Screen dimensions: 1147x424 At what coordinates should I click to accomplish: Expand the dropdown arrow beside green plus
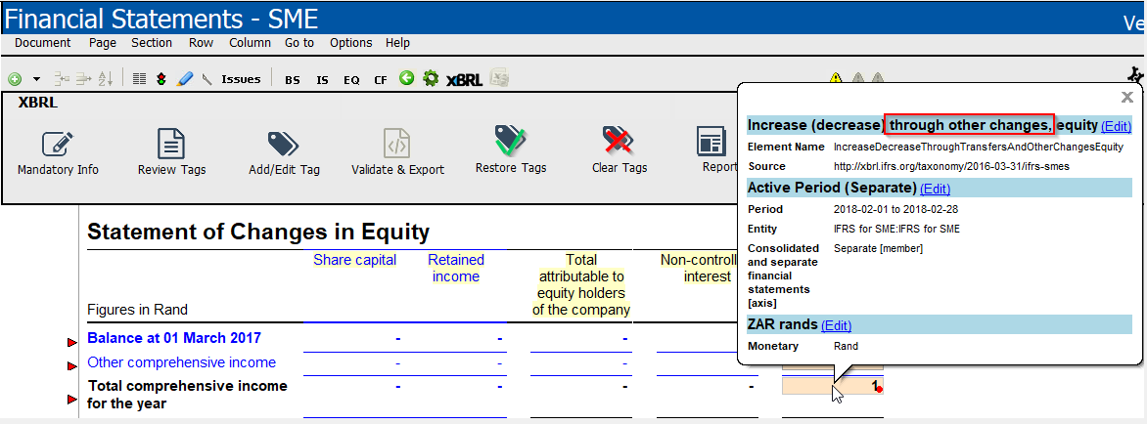click(36, 79)
